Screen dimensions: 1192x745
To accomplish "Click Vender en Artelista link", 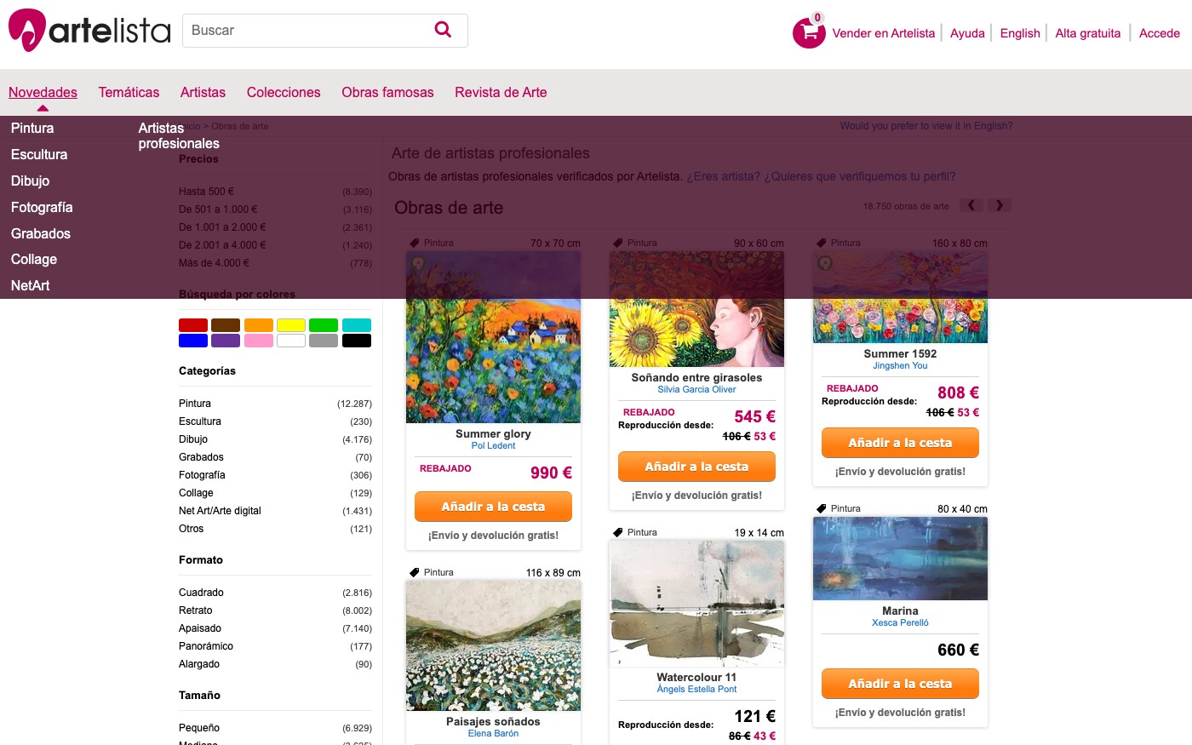I will coord(884,33).
